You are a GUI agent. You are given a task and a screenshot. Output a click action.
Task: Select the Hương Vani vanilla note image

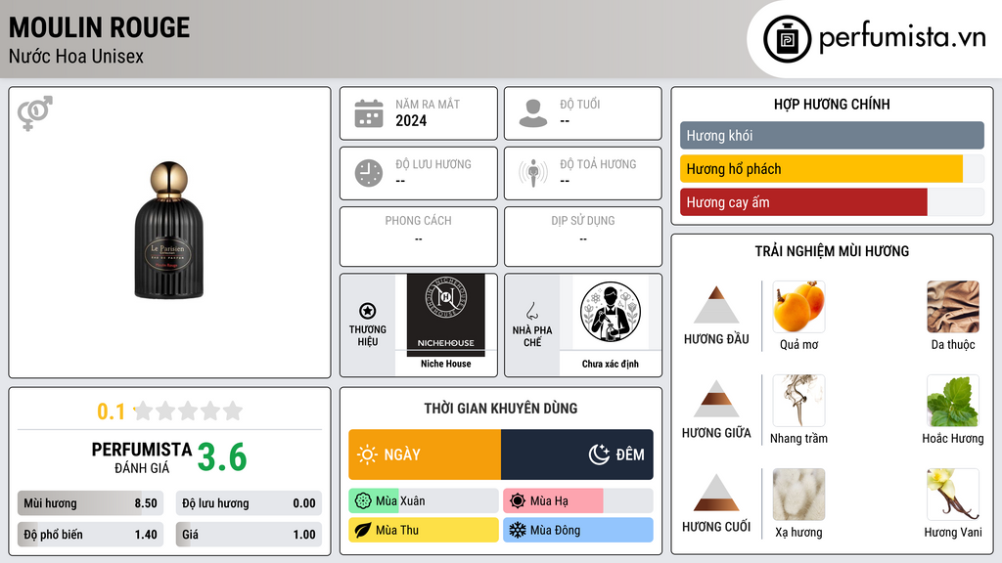(x=953, y=495)
